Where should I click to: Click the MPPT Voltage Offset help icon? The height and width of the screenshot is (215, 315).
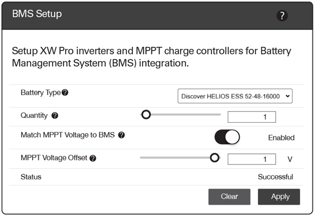pos(93,158)
